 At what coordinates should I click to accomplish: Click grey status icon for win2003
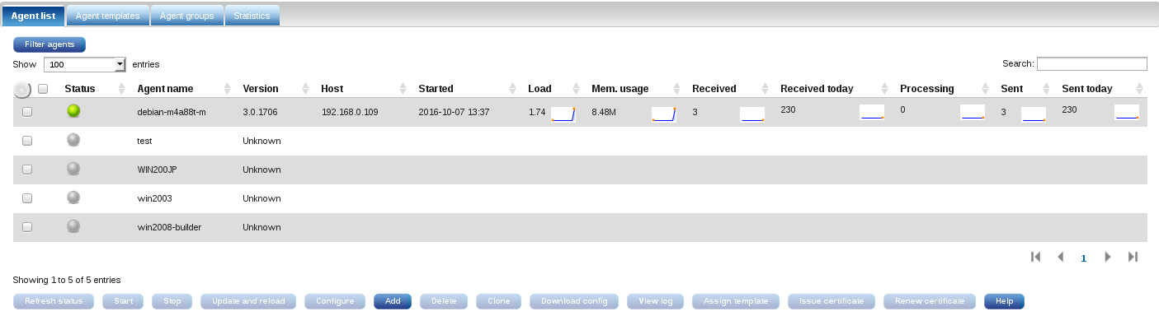pyautogui.click(x=73, y=197)
